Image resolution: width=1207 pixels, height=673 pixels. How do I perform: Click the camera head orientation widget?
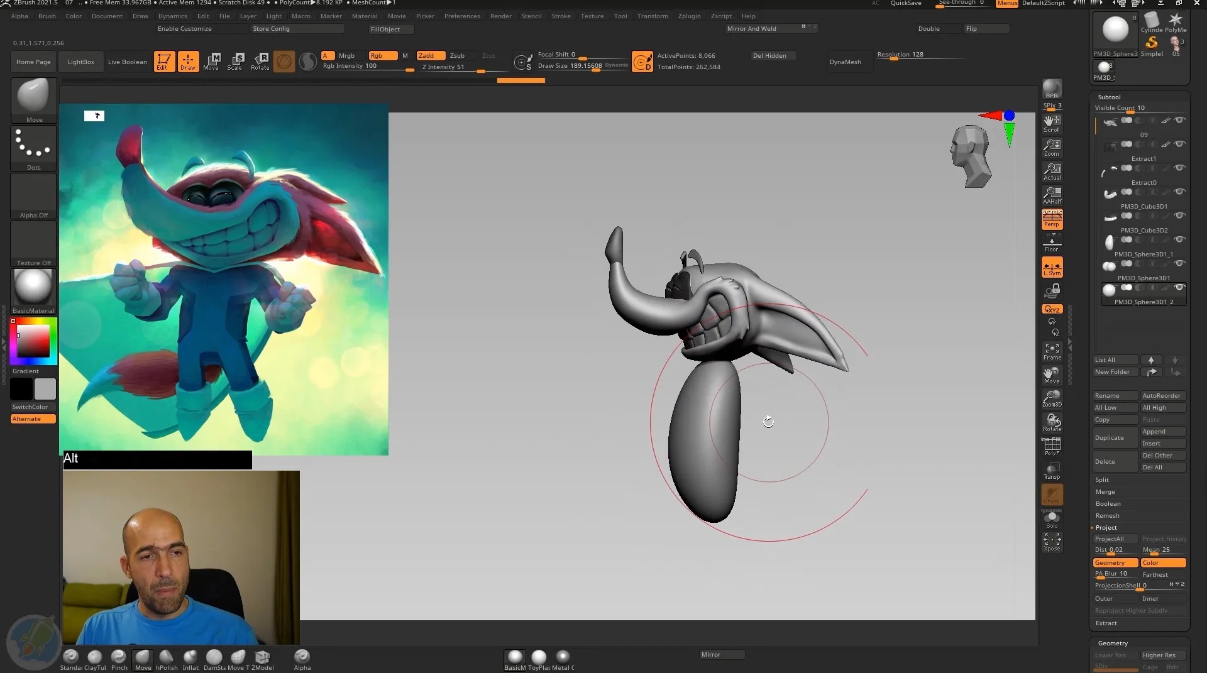pyautogui.click(x=970, y=156)
